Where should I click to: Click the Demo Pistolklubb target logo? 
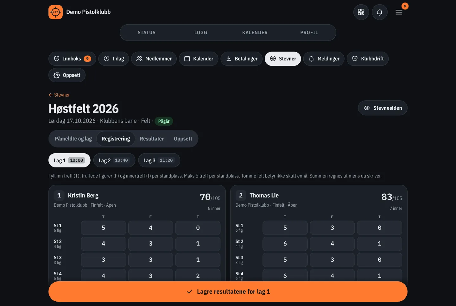click(x=55, y=12)
